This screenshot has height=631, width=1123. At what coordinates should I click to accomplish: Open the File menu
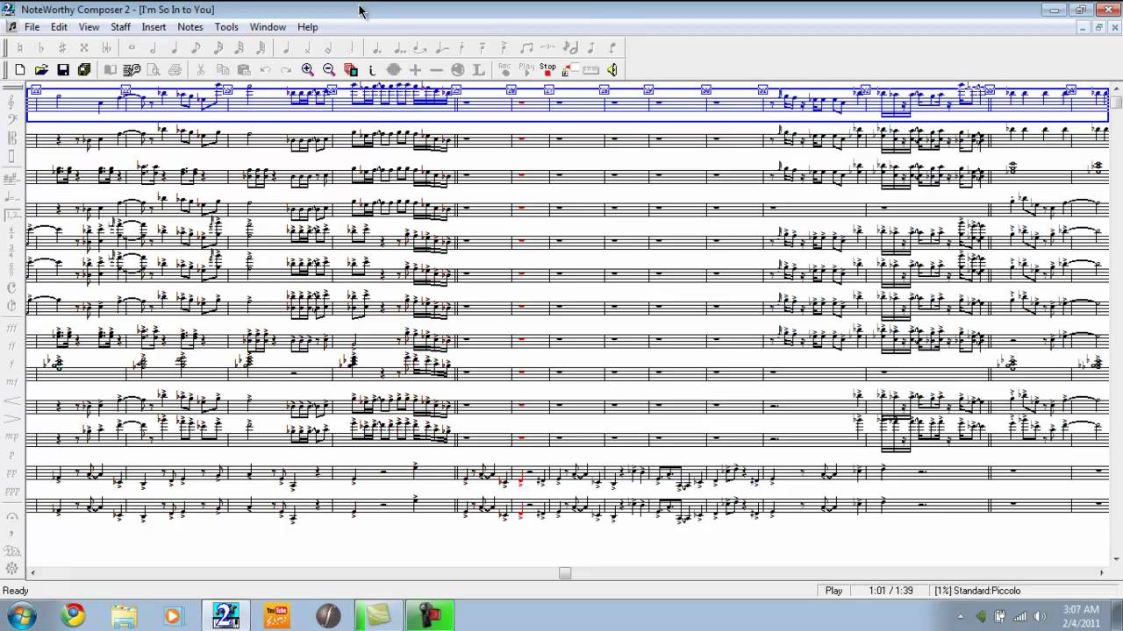pos(32,27)
